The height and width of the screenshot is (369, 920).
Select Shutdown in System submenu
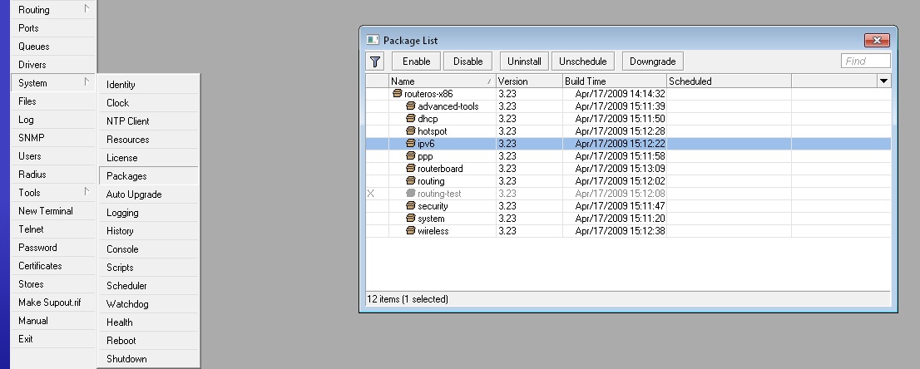click(148, 358)
